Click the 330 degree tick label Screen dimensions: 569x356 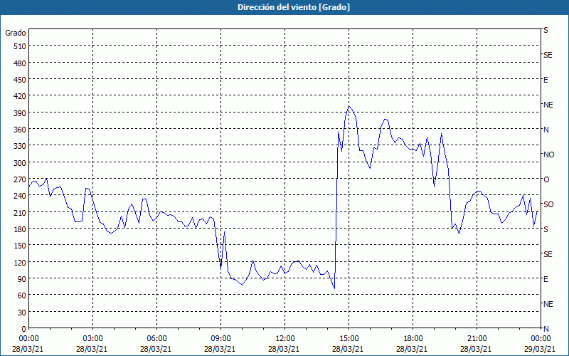20,146
